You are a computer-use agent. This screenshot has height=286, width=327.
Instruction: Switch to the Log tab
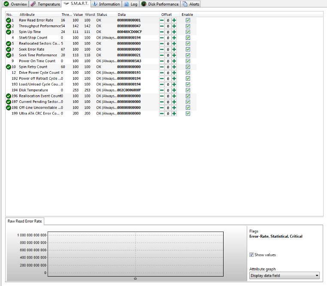coord(131,4)
